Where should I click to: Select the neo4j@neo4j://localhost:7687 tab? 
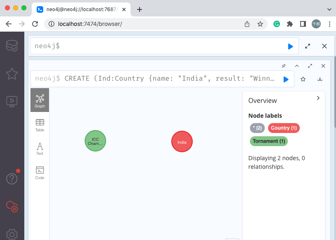81,9
